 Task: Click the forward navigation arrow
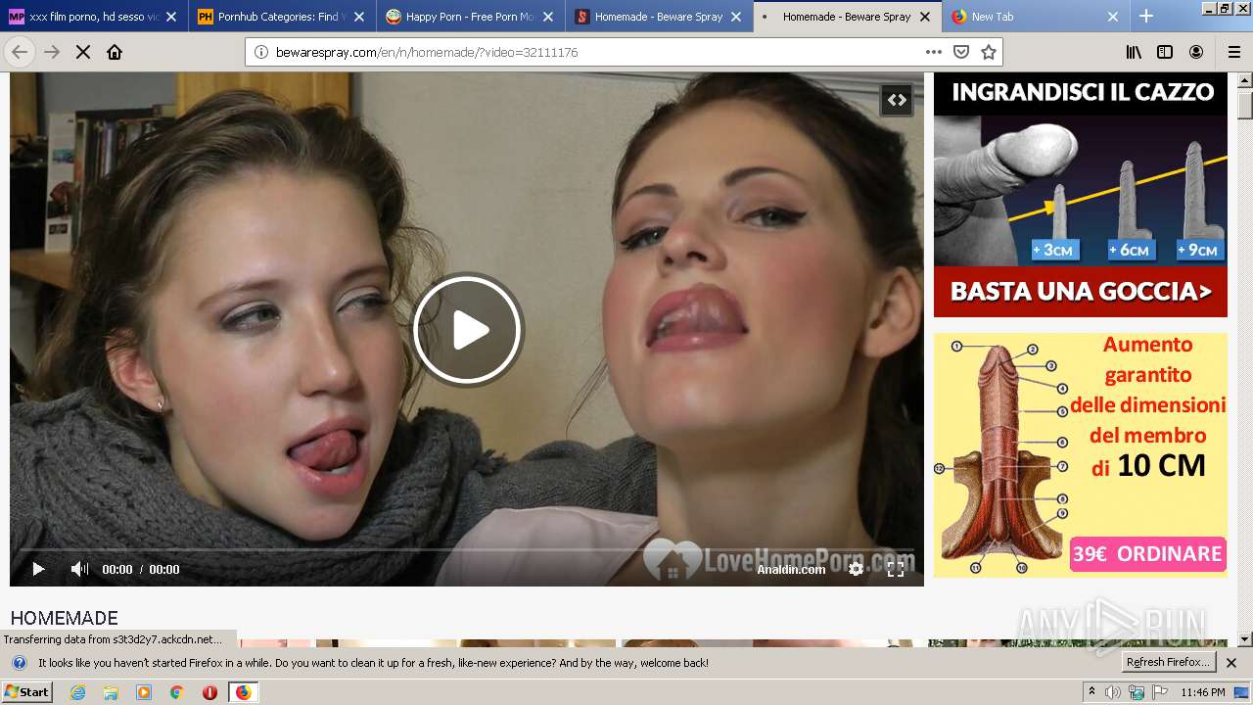pos(52,52)
